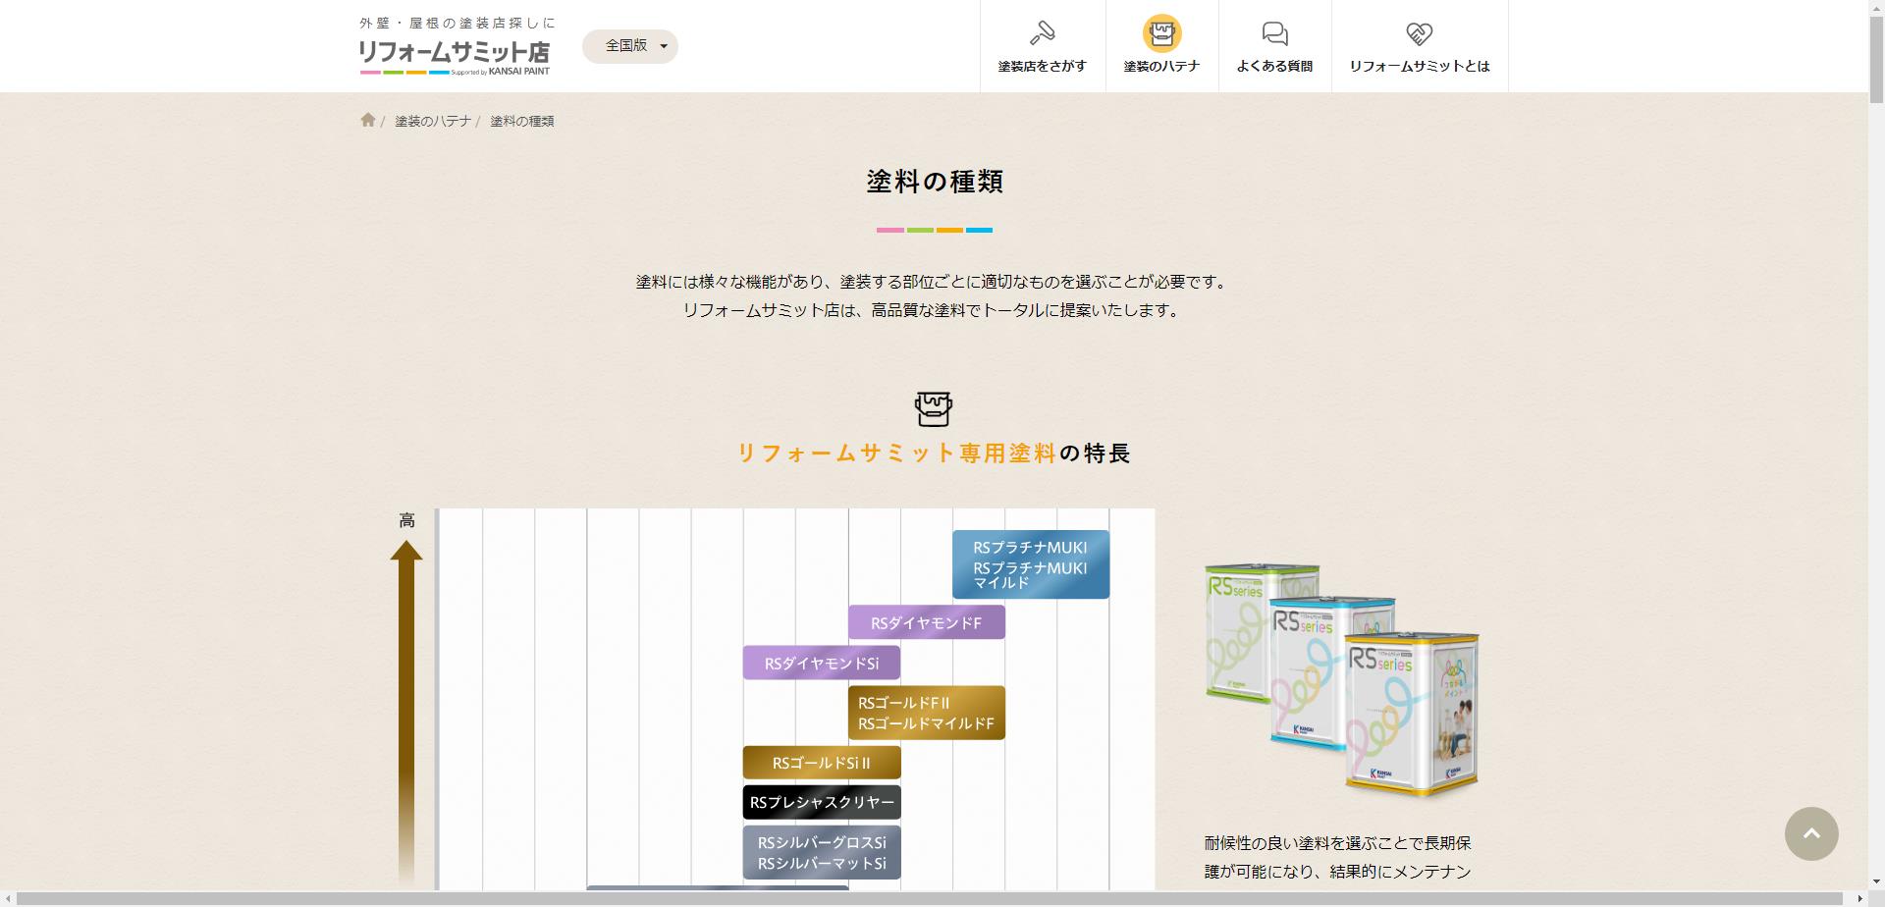
Task: Click the home icon in the breadcrumb trail
Action: click(x=368, y=120)
